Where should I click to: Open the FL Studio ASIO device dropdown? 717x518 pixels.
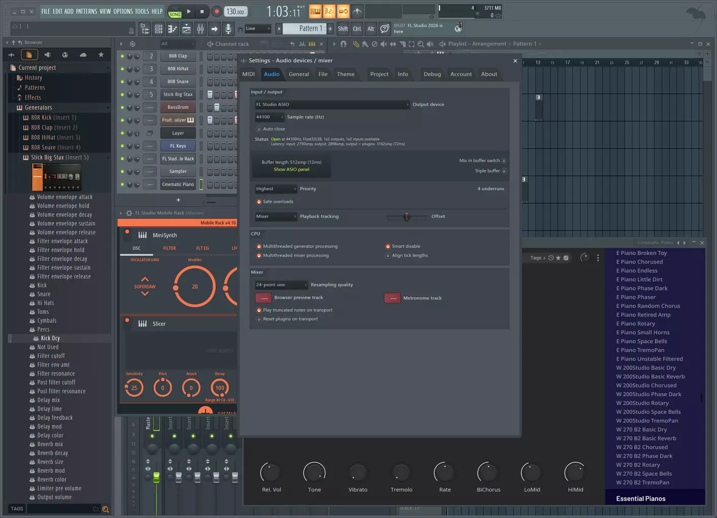coord(332,105)
